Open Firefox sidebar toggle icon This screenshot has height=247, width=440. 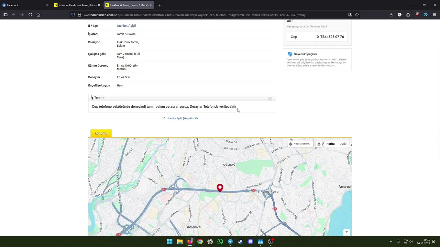coord(5,15)
